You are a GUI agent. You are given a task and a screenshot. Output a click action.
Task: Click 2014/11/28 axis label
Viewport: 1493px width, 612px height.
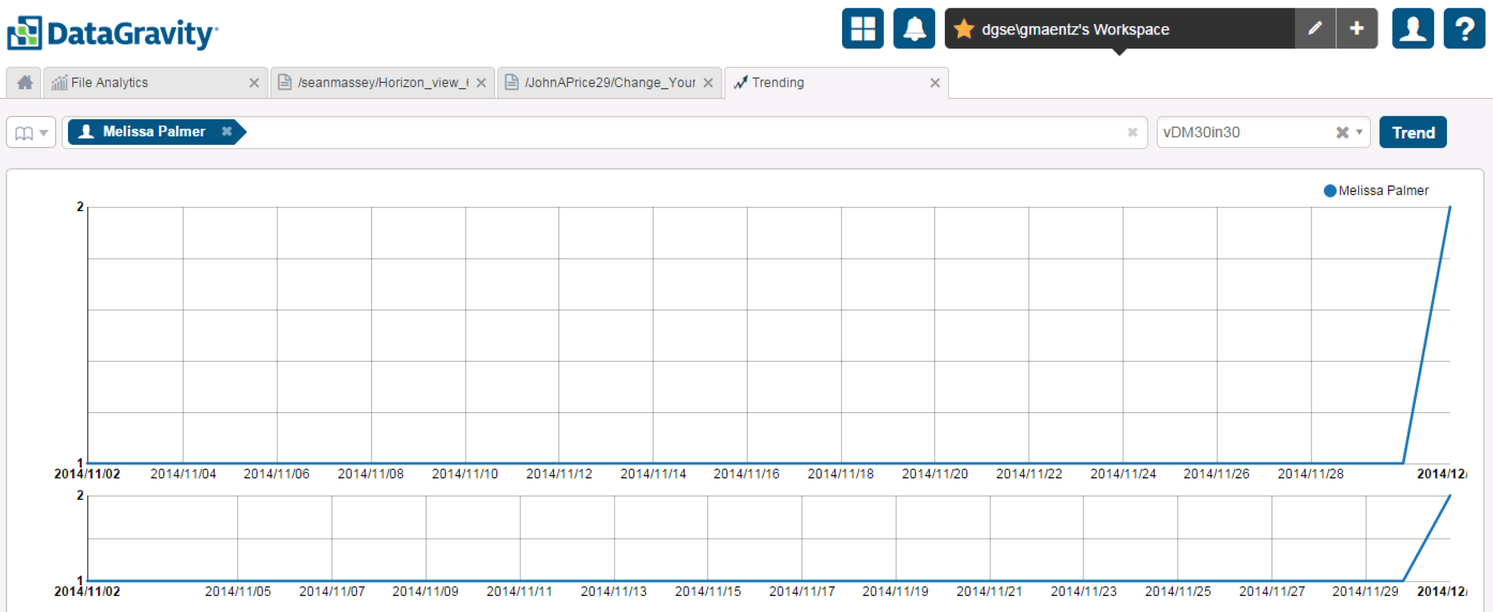click(1310, 474)
